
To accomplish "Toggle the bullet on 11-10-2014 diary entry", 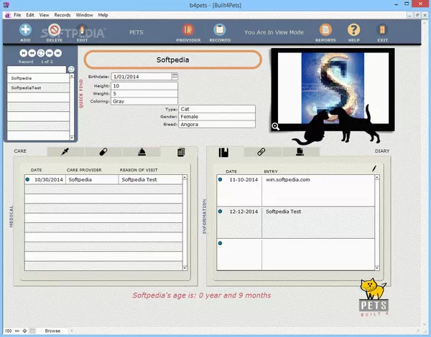I will pos(220,180).
